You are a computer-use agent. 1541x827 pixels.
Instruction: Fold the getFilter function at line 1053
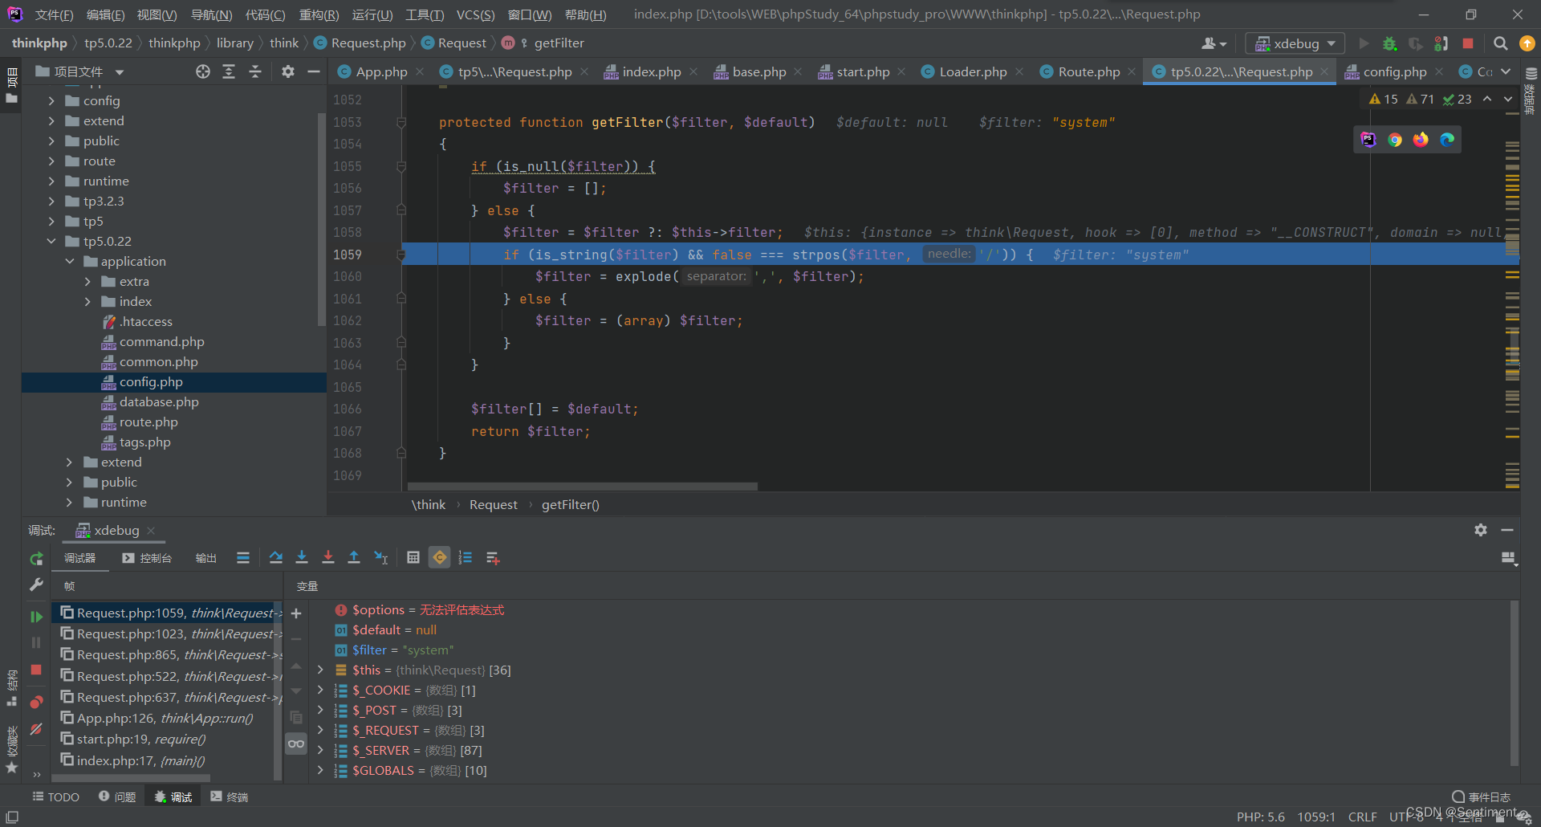pyautogui.click(x=401, y=122)
